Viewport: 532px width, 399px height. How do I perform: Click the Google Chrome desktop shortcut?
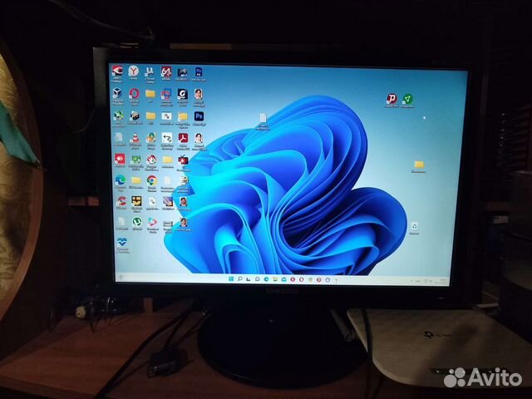point(151,179)
